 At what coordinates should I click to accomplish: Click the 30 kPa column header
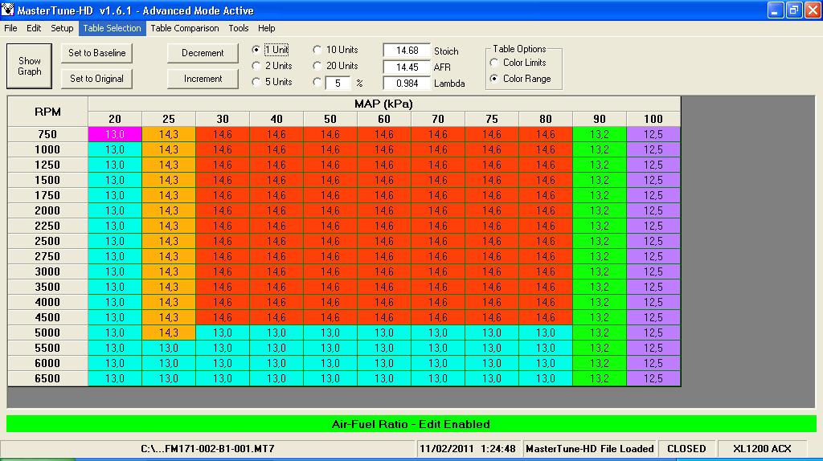[223, 119]
